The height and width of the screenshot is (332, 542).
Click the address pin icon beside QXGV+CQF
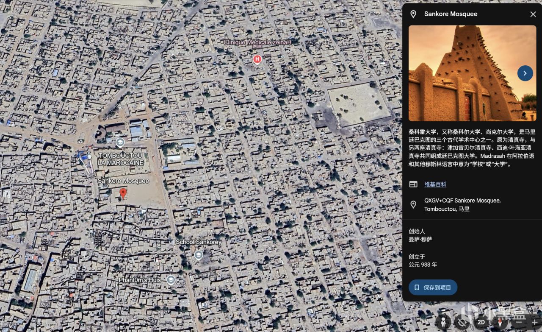point(413,205)
